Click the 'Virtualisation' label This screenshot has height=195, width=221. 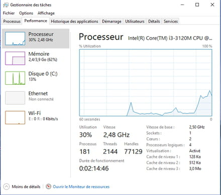coord(159,151)
